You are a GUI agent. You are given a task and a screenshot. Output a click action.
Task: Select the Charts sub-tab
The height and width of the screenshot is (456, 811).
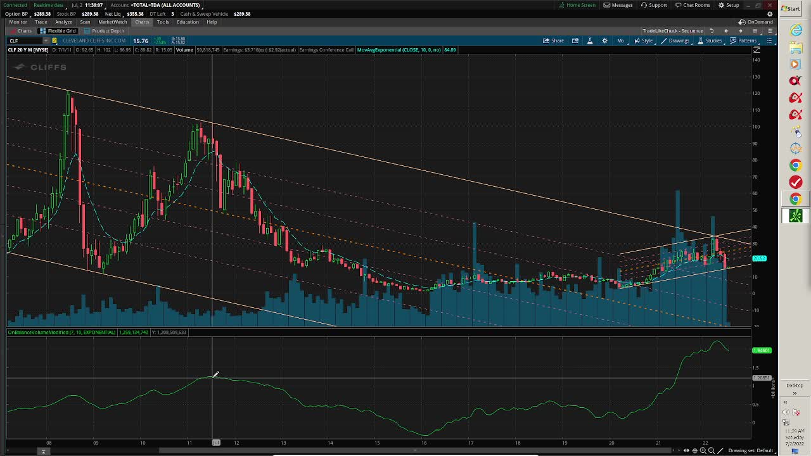click(x=21, y=31)
